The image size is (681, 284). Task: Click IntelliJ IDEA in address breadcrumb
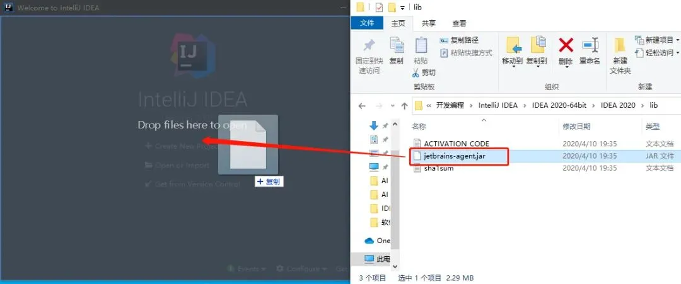coord(498,105)
